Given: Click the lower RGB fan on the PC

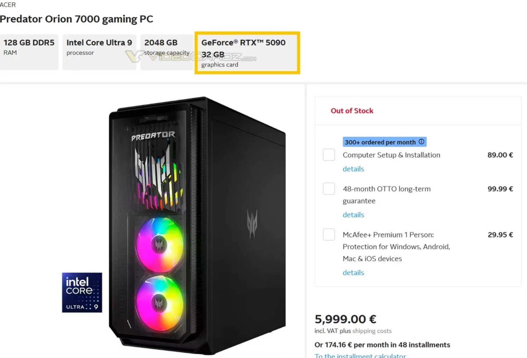Looking at the screenshot, I should (x=159, y=303).
